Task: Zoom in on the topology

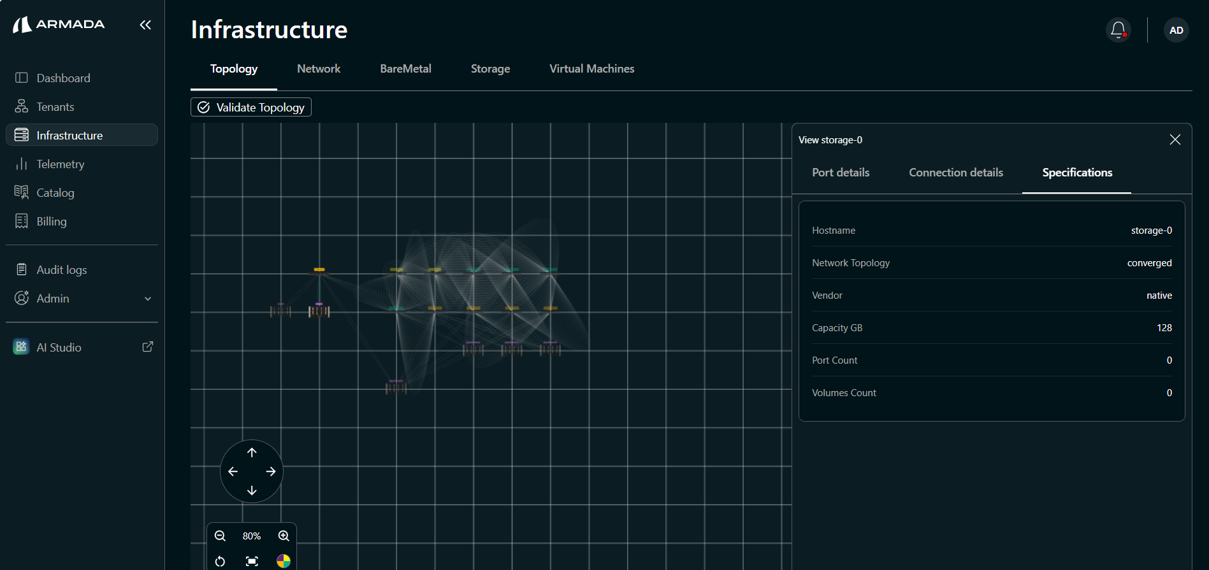Action: click(x=284, y=536)
